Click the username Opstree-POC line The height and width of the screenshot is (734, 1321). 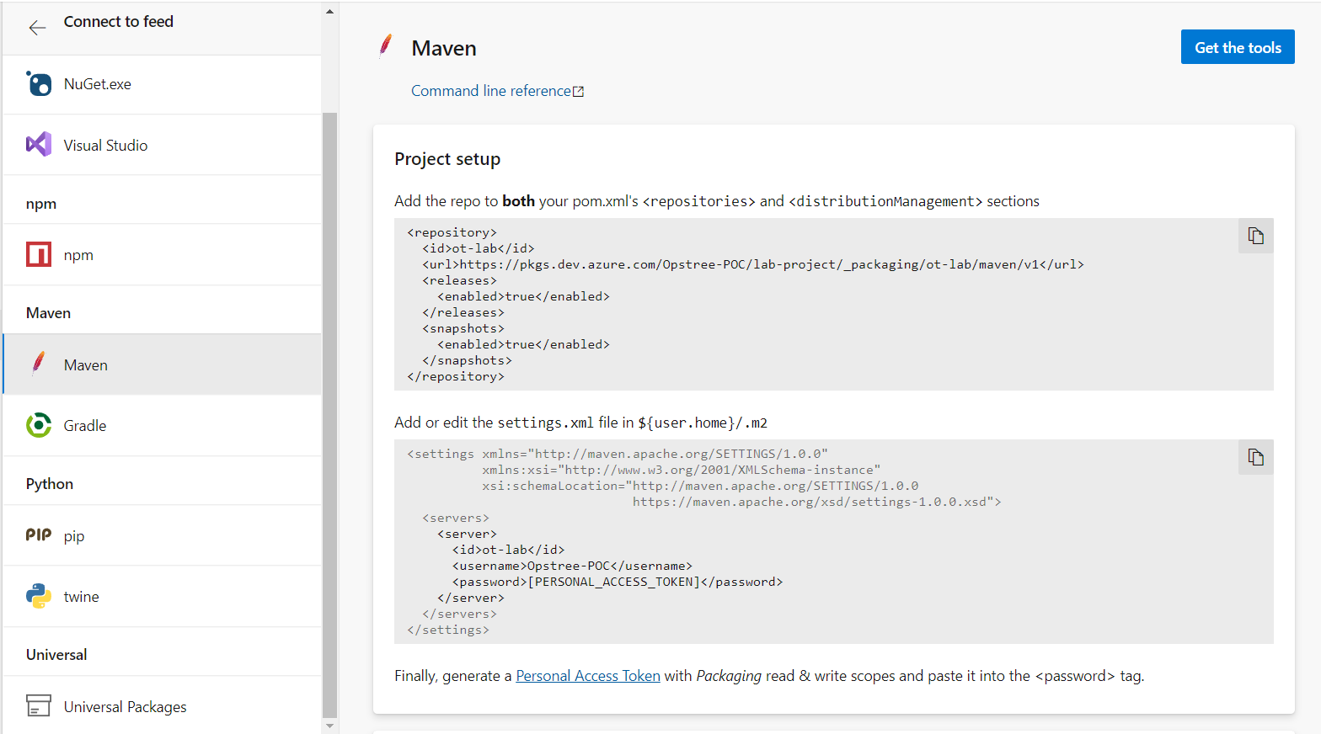572,566
